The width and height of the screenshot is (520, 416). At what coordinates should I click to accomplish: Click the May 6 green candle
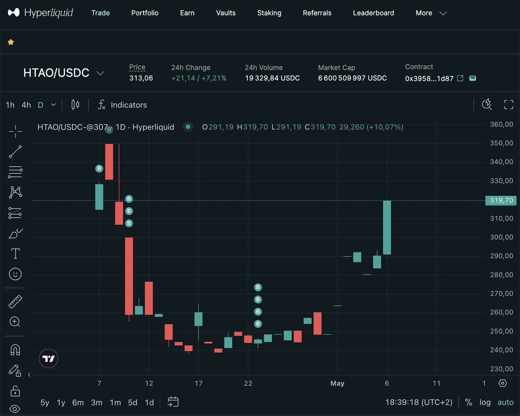tap(387, 227)
